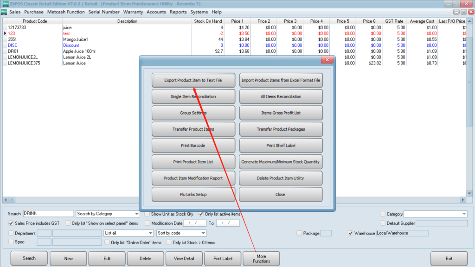Click the ZiiPOS app icon in title bar
The height and width of the screenshot is (267, 475).
pyautogui.click(x=5, y=4)
